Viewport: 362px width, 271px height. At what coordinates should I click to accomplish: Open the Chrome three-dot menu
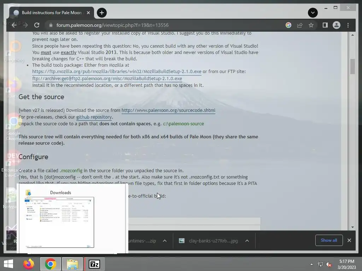[348, 25]
